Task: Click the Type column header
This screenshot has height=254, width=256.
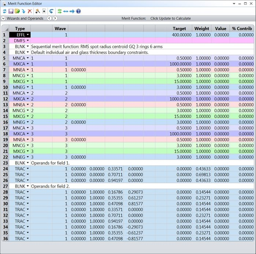Action: [20, 29]
